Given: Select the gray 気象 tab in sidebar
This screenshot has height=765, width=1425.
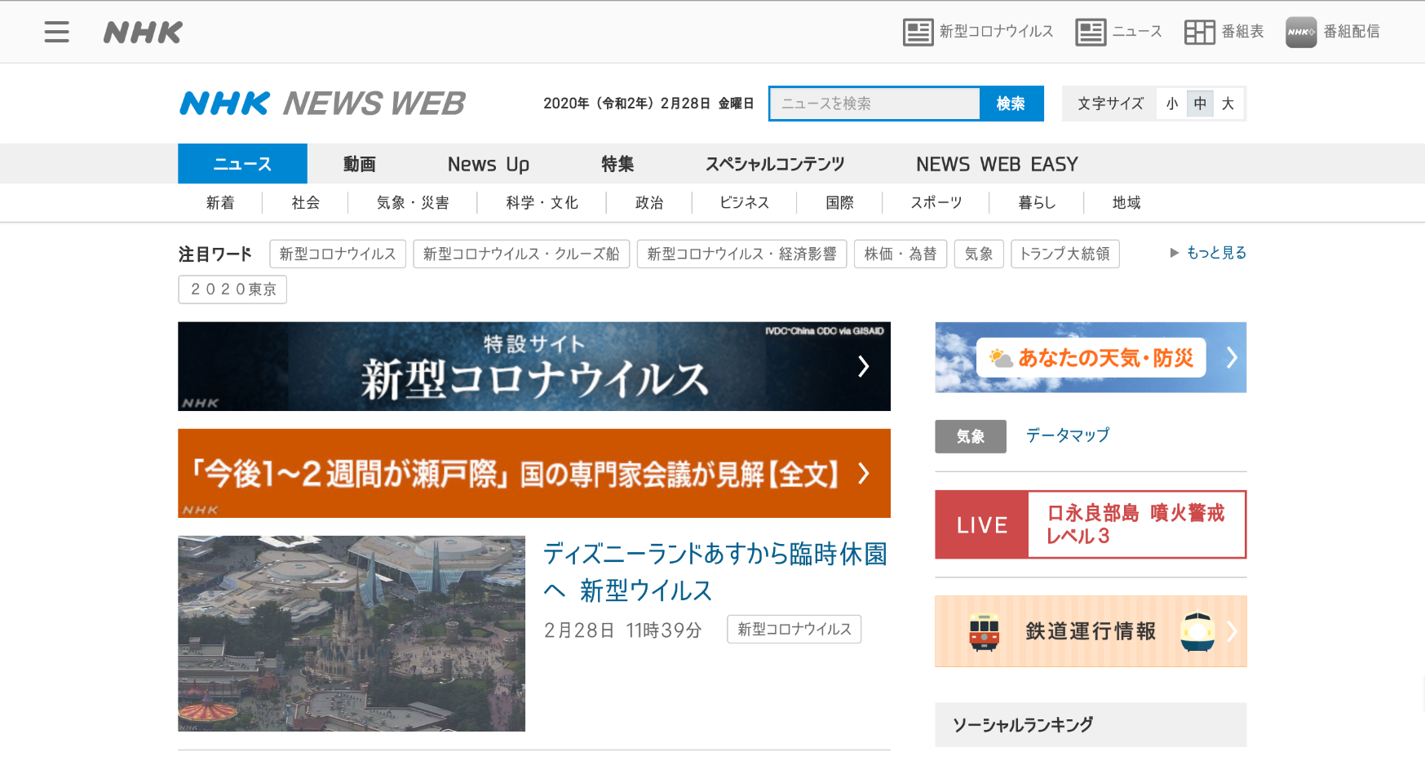Looking at the screenshot, I should pos(971,436).
